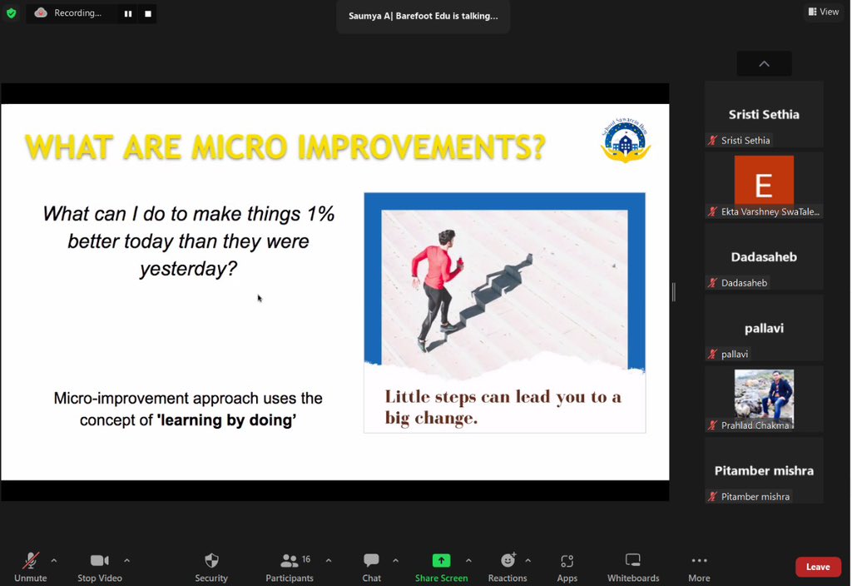Click the School Sawarein Hum logo on slide
The image size is (852, 586).
coord(626,140)
